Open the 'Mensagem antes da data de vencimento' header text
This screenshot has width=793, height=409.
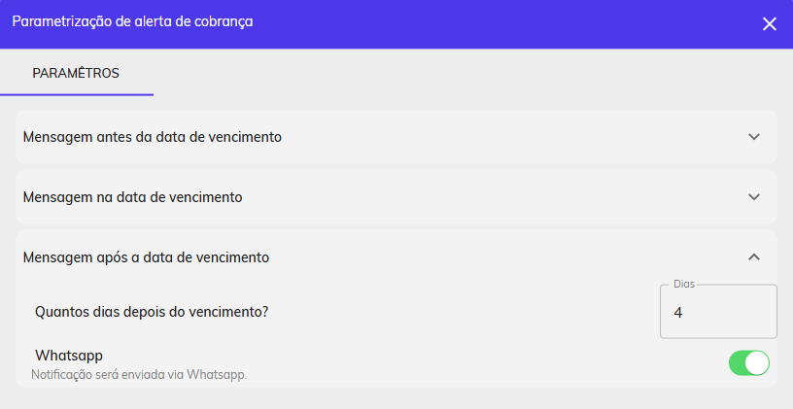(153, 137)
